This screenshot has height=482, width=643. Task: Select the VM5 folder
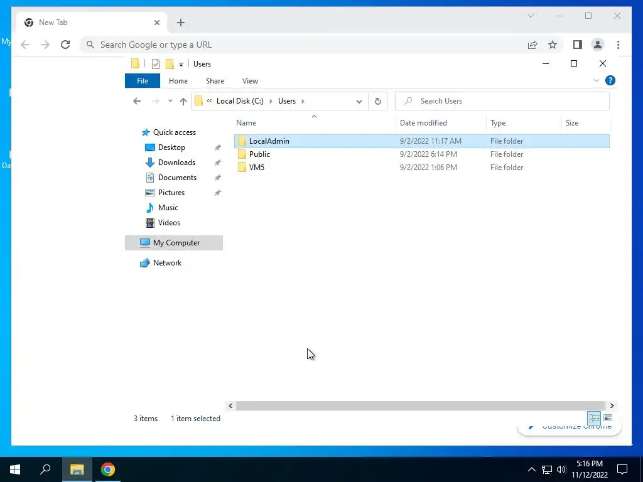[257, 167]
